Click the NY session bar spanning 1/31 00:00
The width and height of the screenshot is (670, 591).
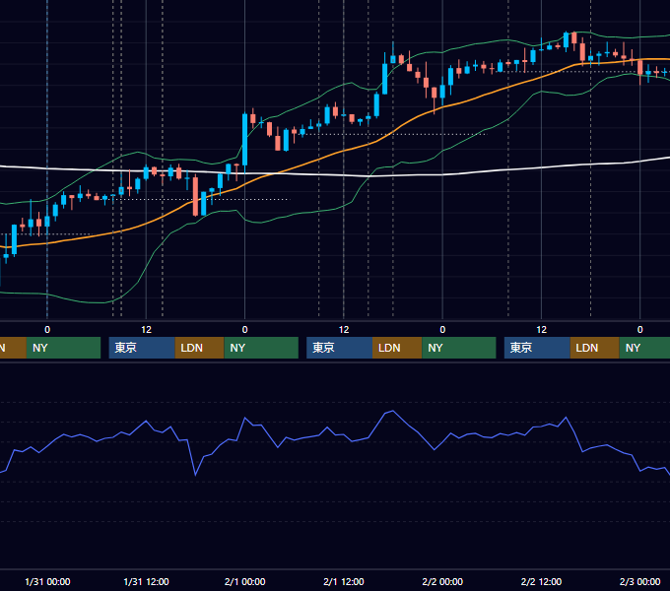(63, 348)
